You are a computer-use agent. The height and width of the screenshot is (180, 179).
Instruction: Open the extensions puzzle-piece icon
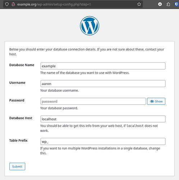coord(168,4)
